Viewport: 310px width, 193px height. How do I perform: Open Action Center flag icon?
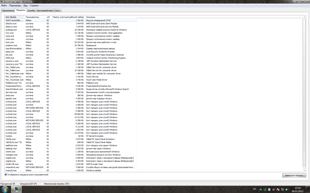278,190
